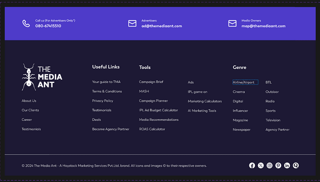This screenshot has width=320, height=182.
Task: Open the Deals link
Action: (96, 120)
